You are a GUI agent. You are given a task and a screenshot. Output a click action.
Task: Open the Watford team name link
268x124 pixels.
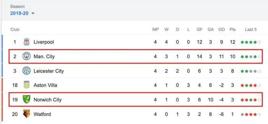(x=42, y=114)
